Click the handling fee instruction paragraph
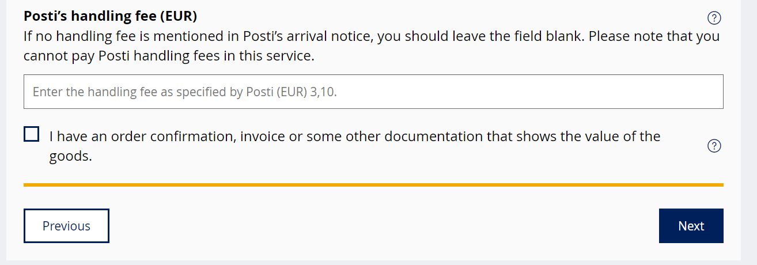The image size is (757, 265). tap(372, 47)
